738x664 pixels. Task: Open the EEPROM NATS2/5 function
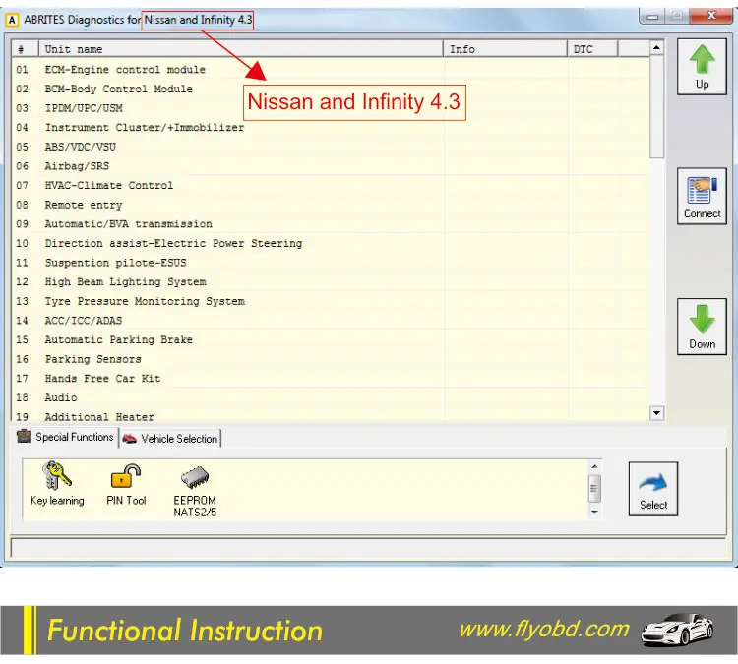click(x=195, y=491)
